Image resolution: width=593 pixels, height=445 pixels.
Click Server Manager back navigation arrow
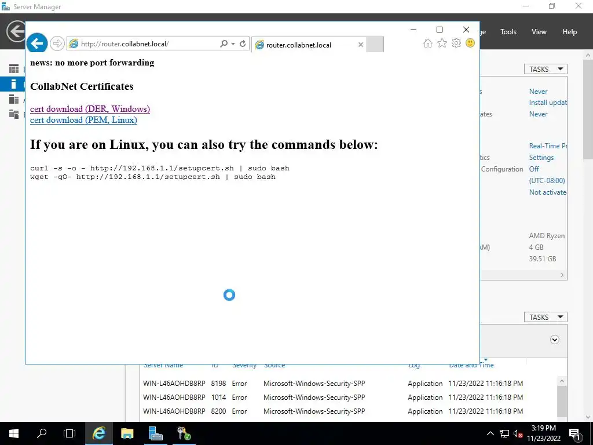point(16,31)
